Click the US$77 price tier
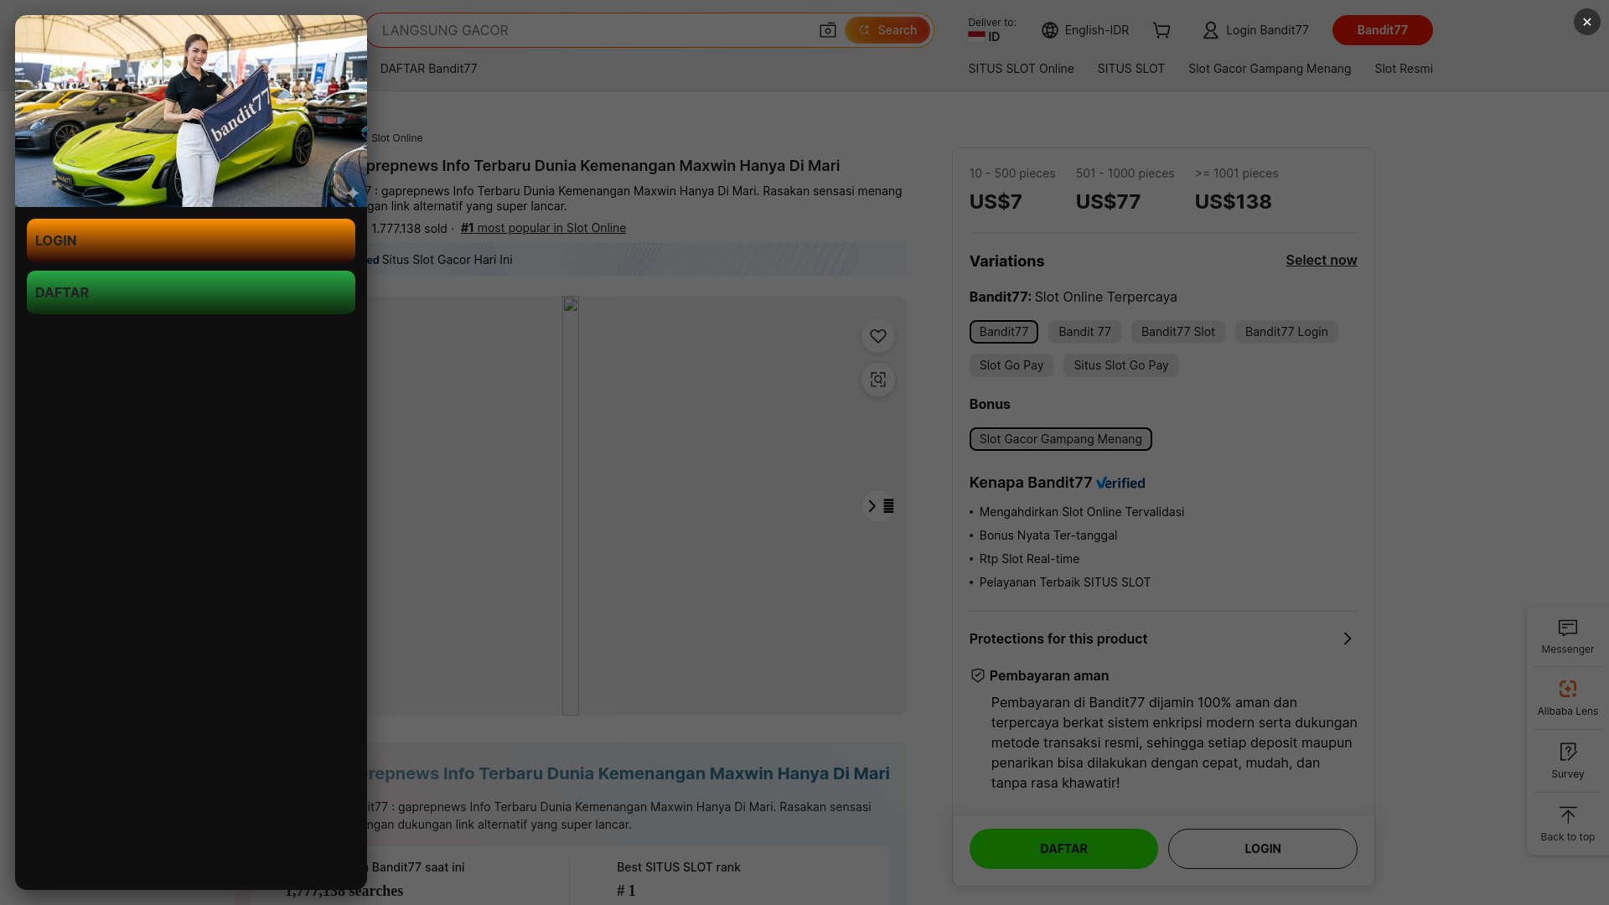 (1108, 202)
